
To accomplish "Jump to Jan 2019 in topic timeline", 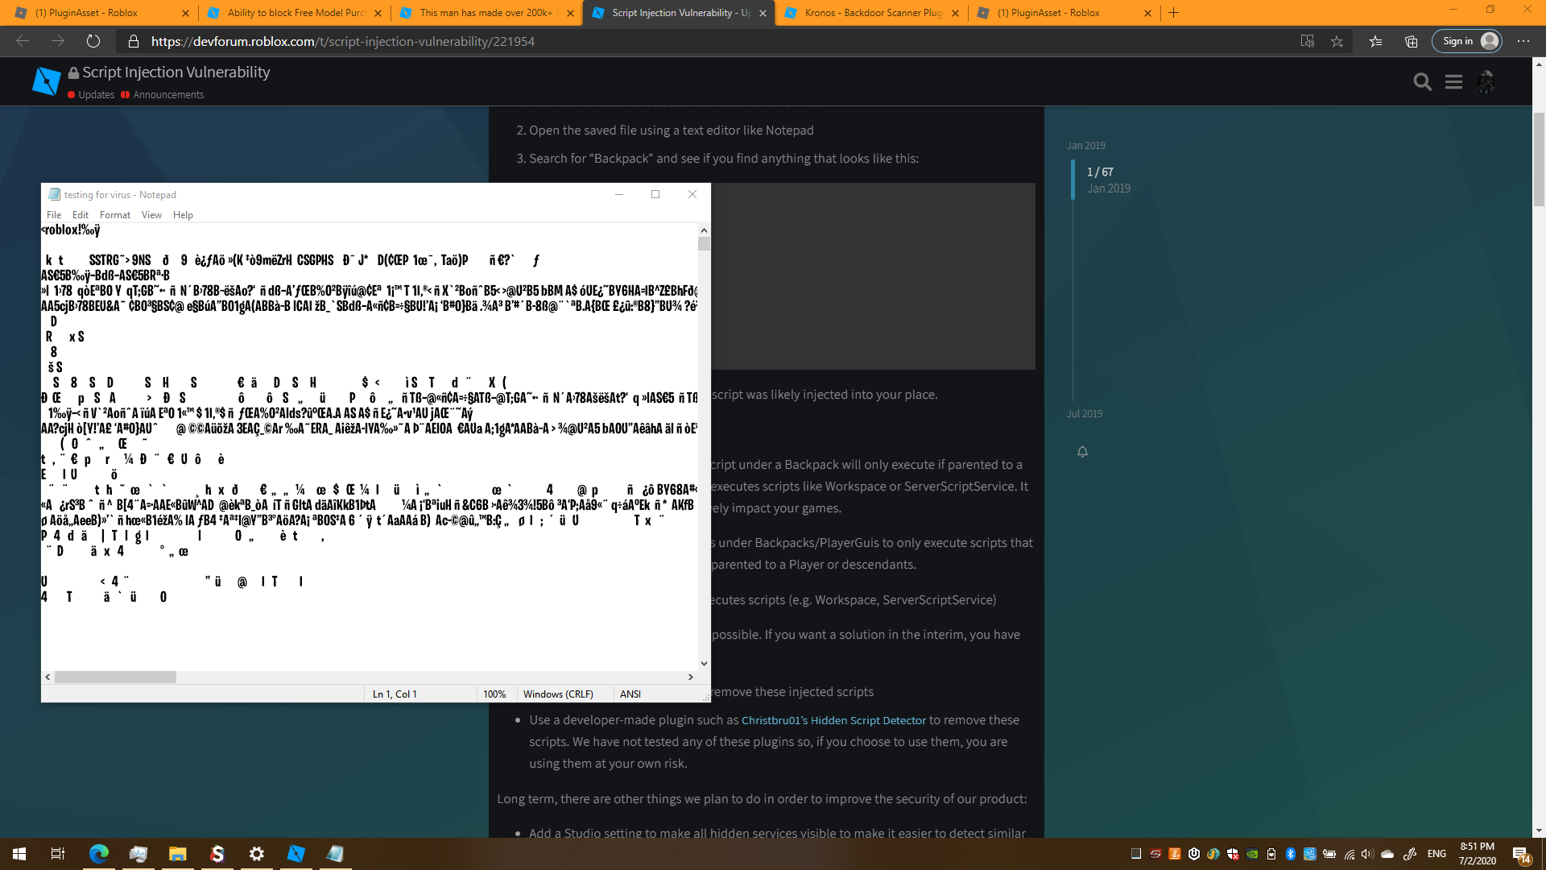I will pyautogui.click(x=1085, y=146).
